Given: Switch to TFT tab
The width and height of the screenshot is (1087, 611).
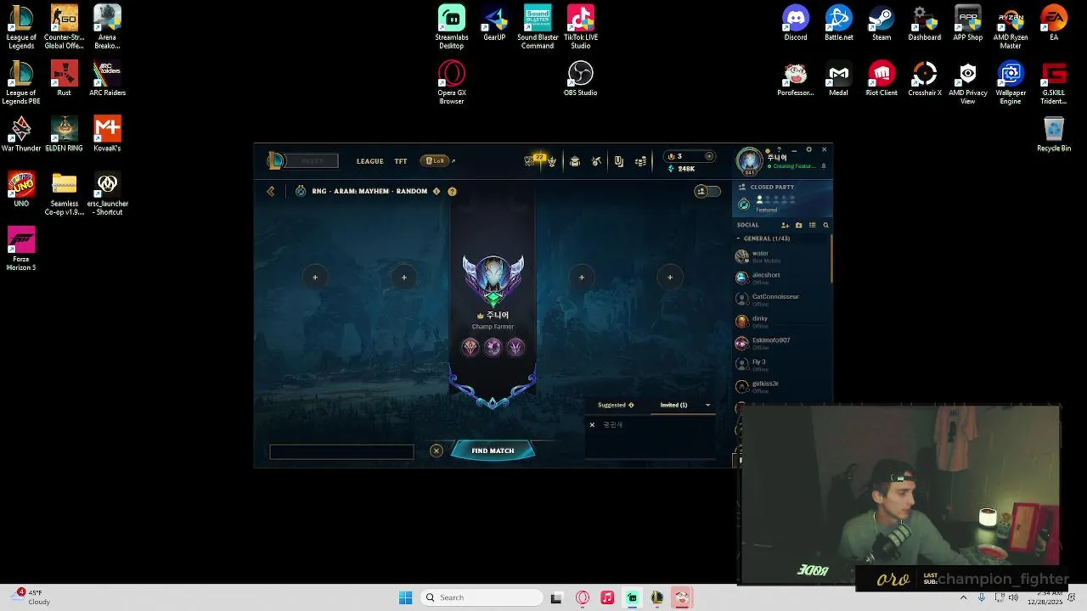Looking at the screenshot, I should [x=401, y=161].
